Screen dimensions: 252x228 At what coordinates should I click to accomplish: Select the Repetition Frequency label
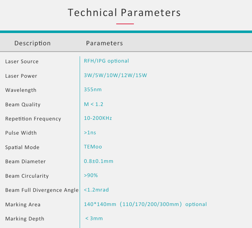pos(33,119)
